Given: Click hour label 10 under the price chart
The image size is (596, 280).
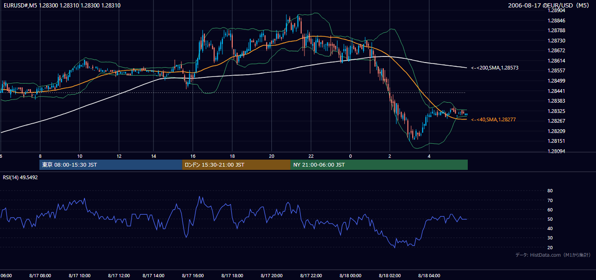Looking at the screenshot, I should pyautogui.click(x=80, y=156).
